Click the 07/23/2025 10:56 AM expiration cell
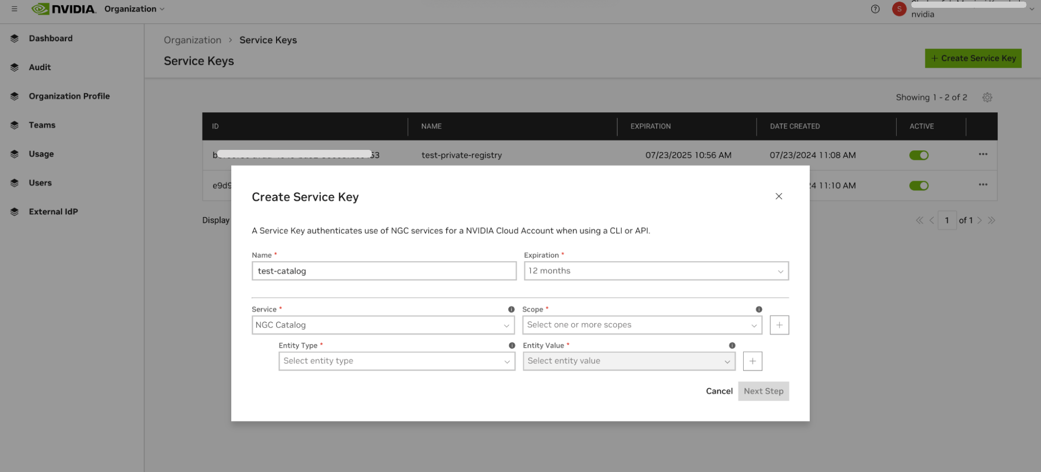Screen dimensions: 1041x472 [x=688, y=155]
